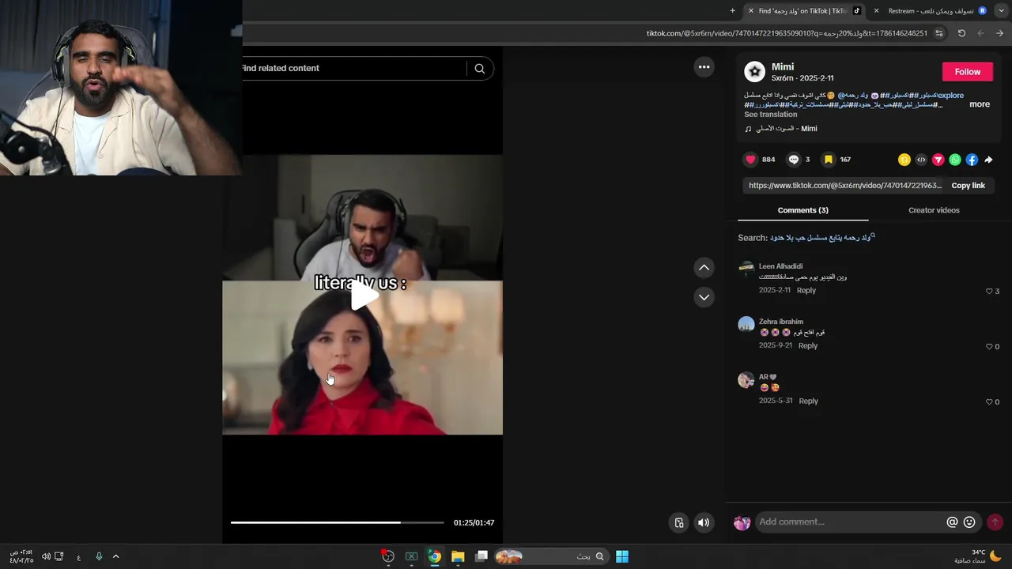1012x569 pixels.
Task: Toggle the auto-scroll icon beside the volume button
Action: pyautogui.click(x=679, y=522)
